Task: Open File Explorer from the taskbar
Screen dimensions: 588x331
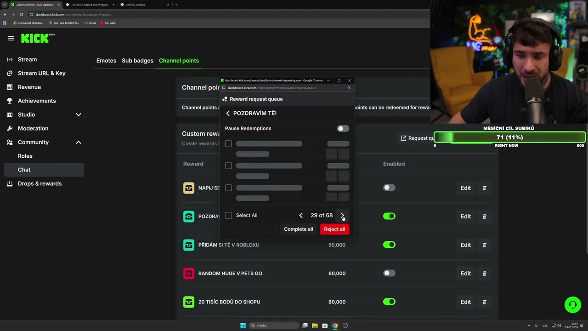Action: [x=315, y=325]
